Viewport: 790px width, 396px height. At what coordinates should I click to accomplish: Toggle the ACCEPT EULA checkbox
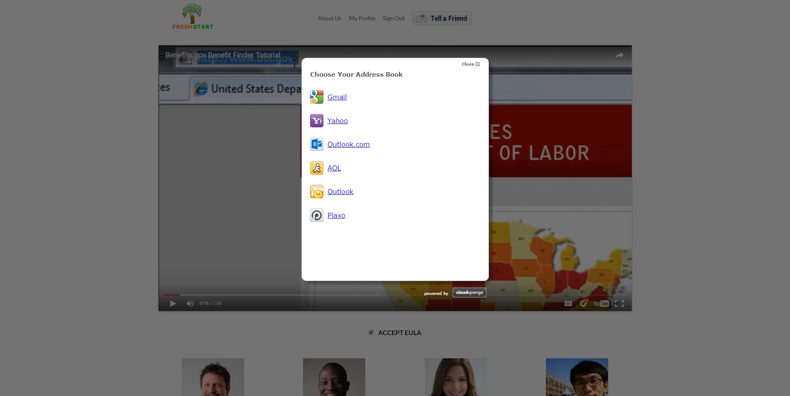[371, 332]
